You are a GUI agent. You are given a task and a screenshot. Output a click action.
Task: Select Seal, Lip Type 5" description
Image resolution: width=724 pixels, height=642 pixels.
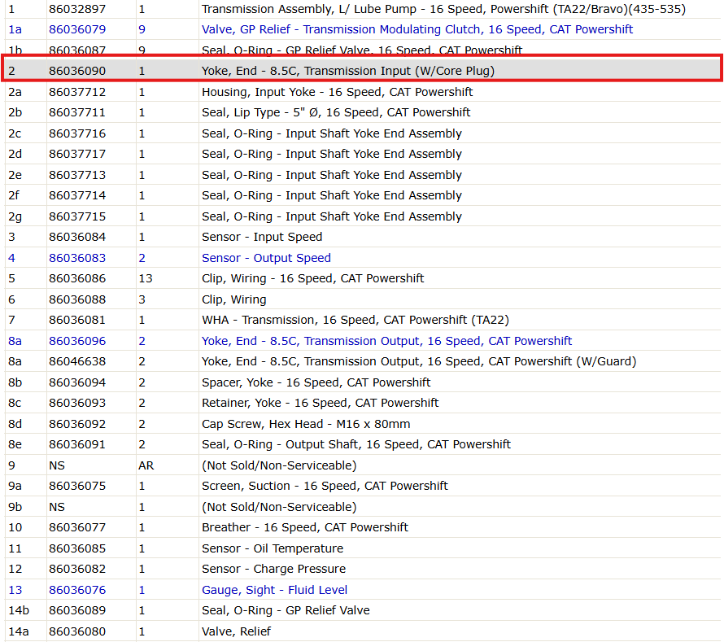tap(336, 112)
